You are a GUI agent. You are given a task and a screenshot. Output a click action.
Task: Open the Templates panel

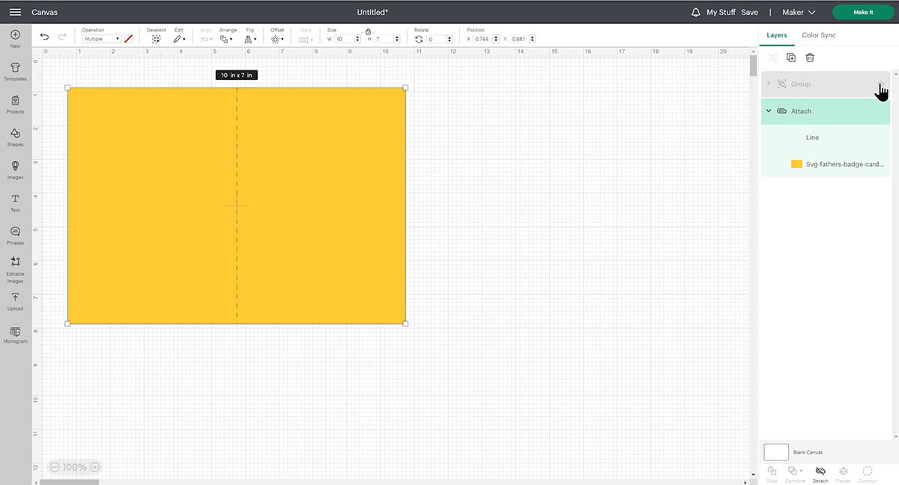pos(15,71)
